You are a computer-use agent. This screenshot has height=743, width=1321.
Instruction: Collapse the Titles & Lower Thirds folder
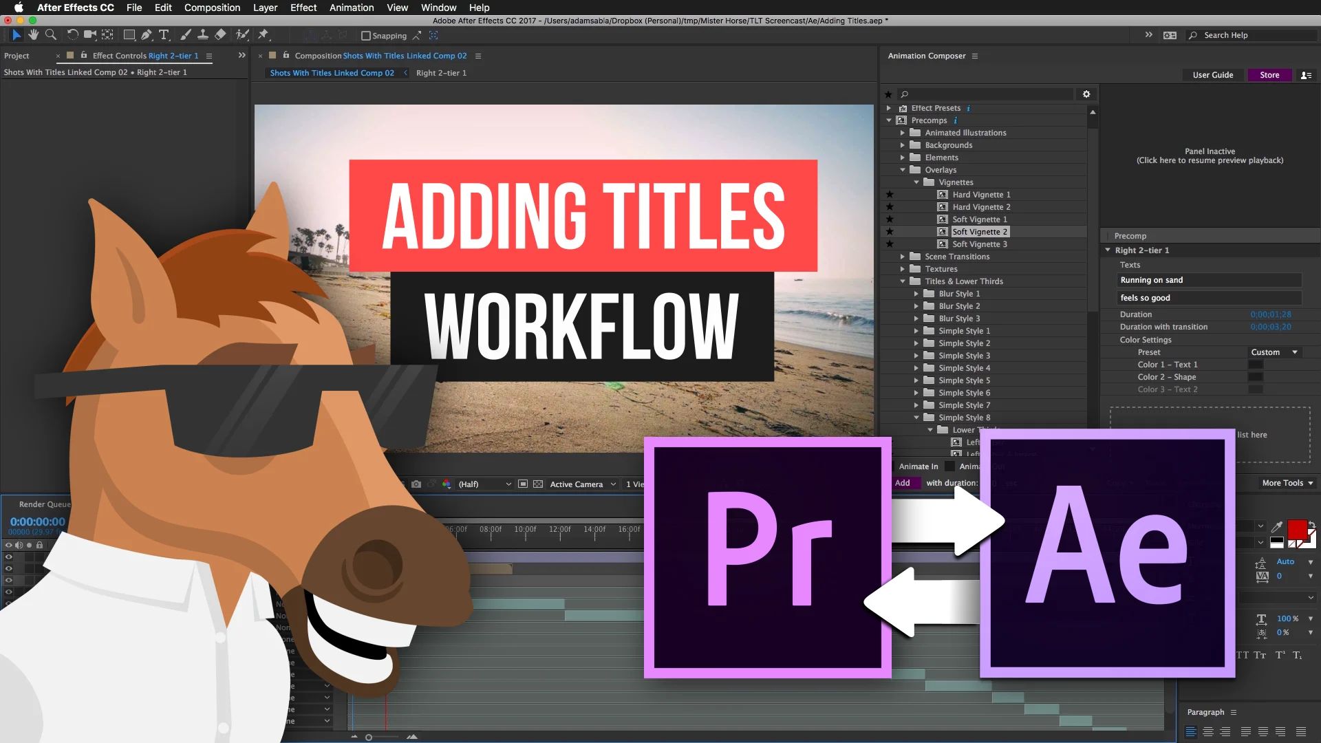(903, 281)
